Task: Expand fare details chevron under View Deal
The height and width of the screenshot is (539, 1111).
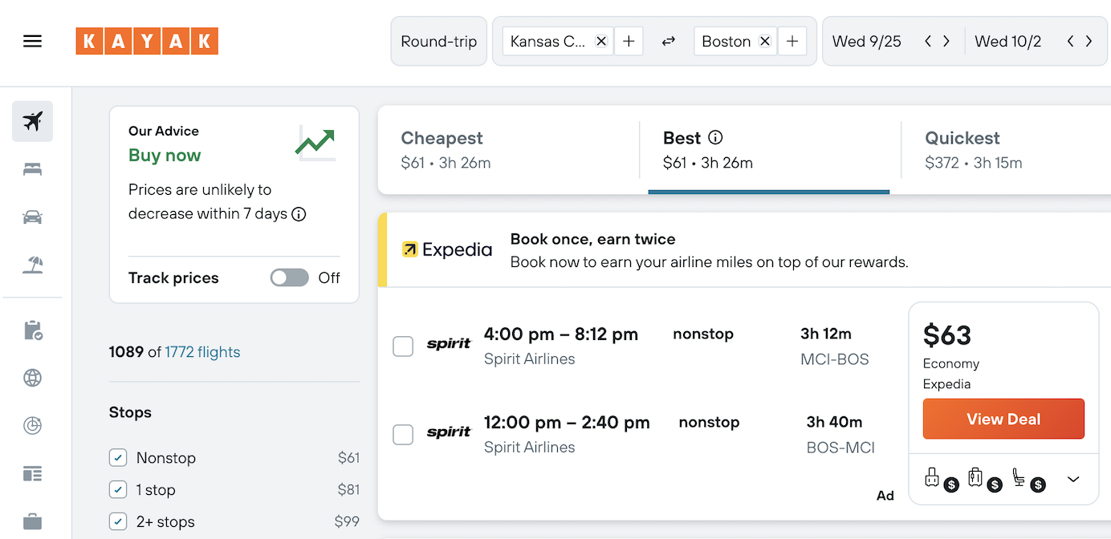Action: (x=1073, y=480)
